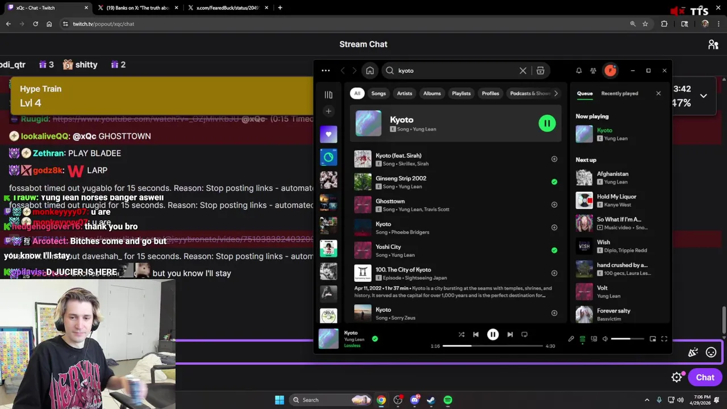The image size is (727, 409).
Task: Open Spotify profile avatar menu
Action: tap(611, 70)
